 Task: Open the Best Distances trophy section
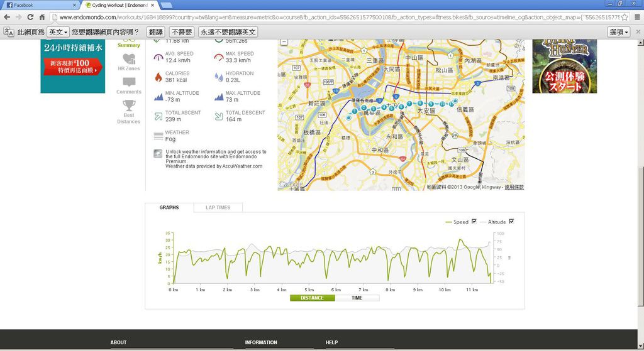pos(128,112)
